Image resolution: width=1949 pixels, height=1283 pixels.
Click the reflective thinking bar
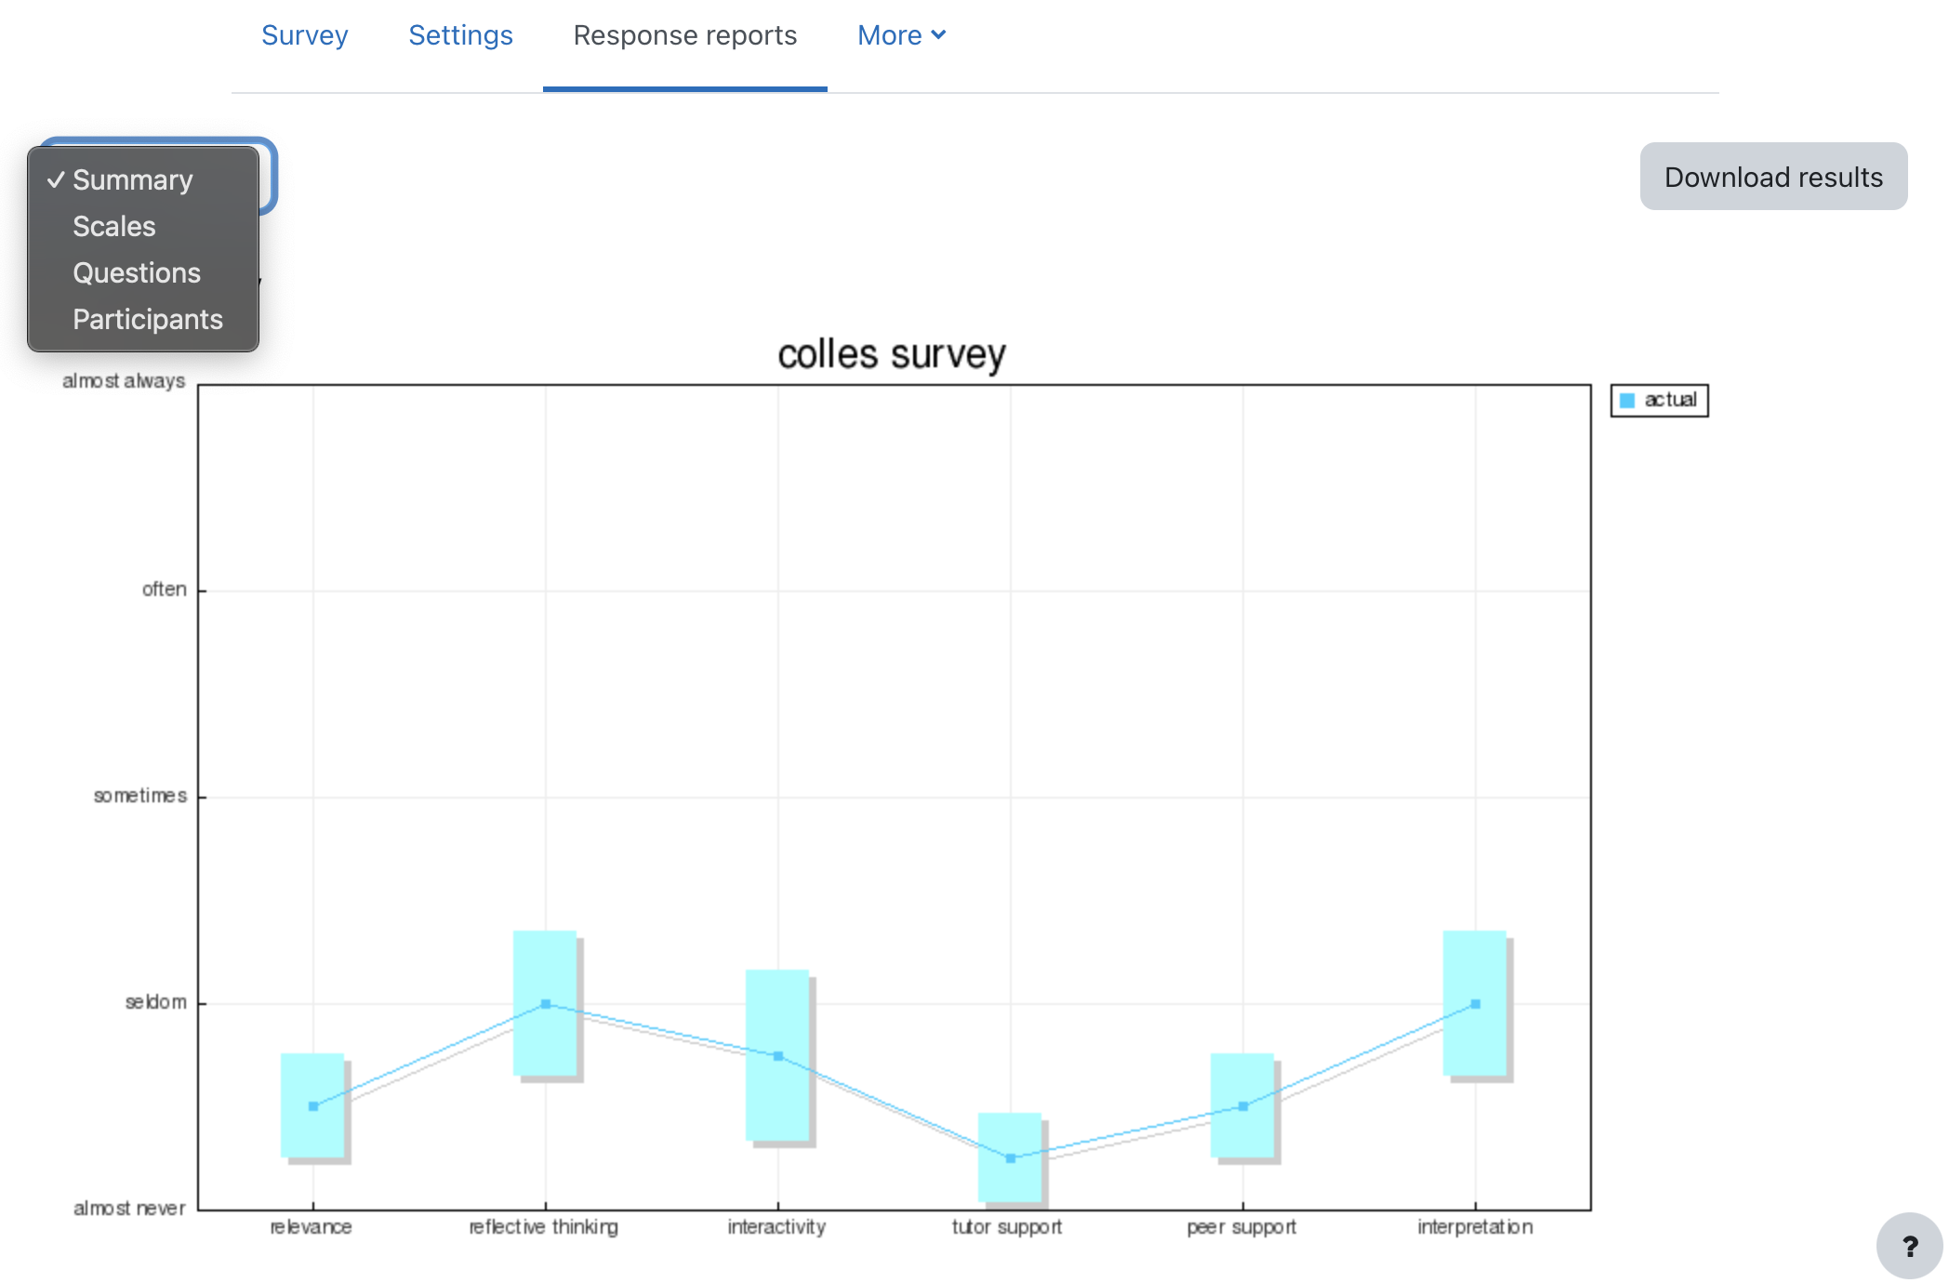pos(545,967)
